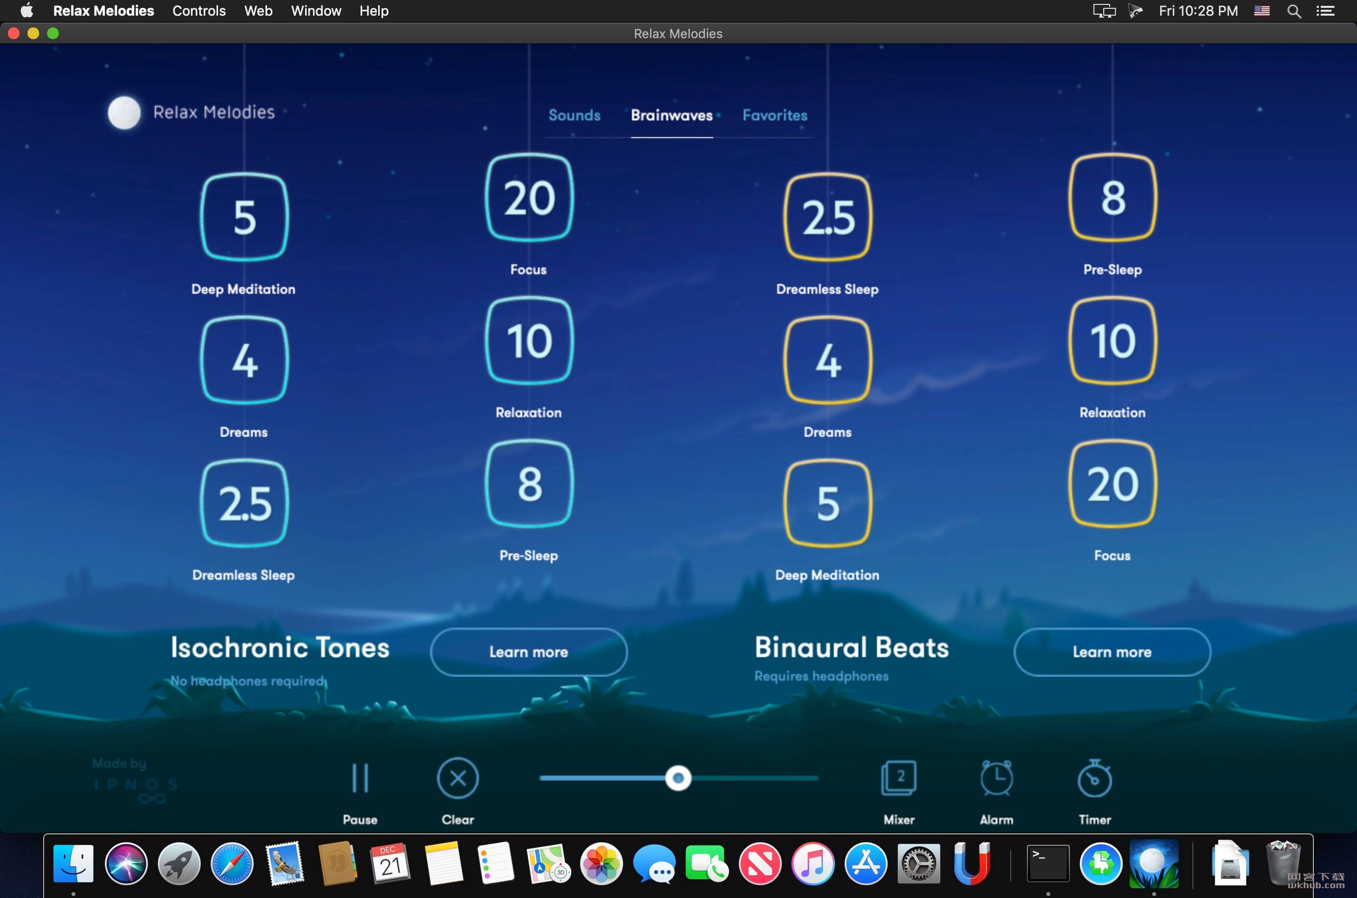Open iTunes from the Dock

[813, 864]
